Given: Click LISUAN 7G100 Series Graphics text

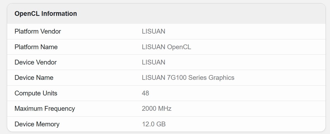Looking at the screenshot, I should [x=188, y=78].
